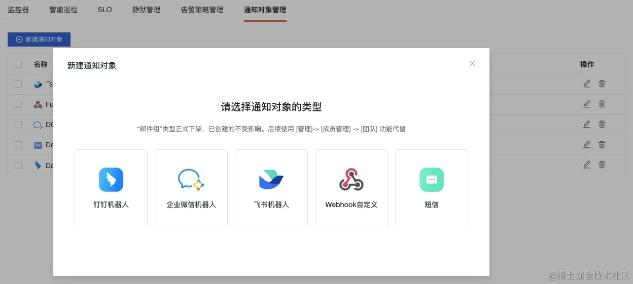Choose the 钉钉机器人 type icon
This screenshot has height=284, width=633.
111,180
